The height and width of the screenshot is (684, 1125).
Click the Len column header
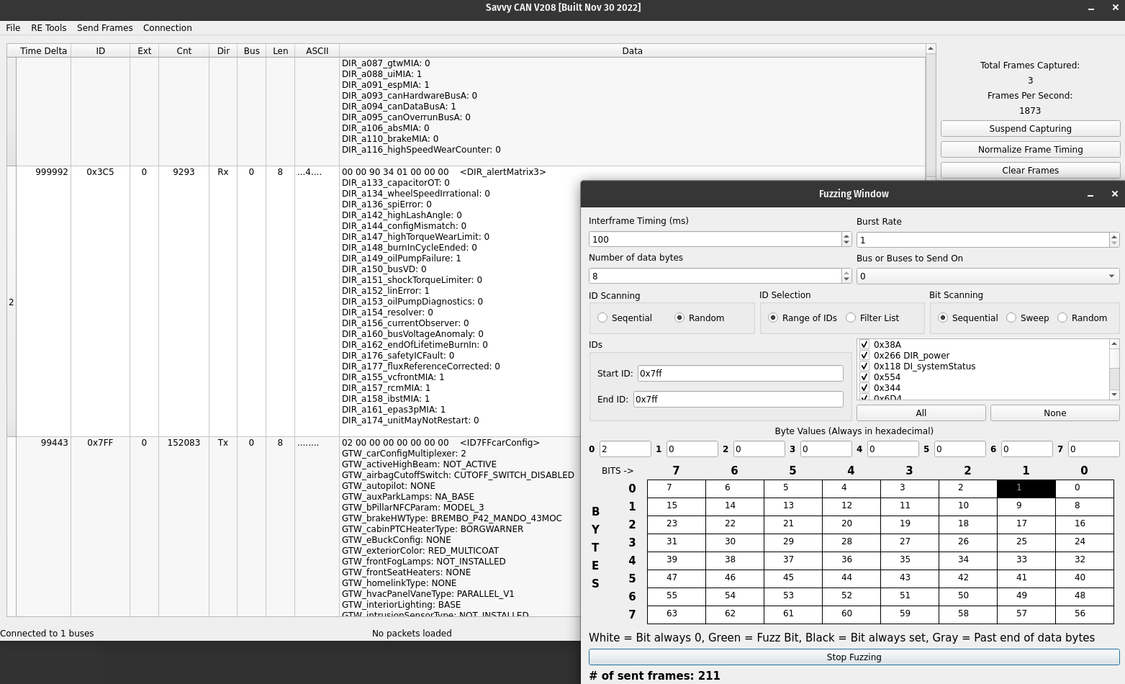[280, 51]
